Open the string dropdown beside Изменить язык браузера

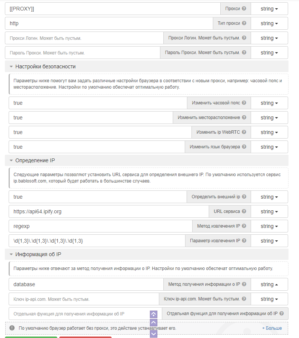click(x=269, y=146)
